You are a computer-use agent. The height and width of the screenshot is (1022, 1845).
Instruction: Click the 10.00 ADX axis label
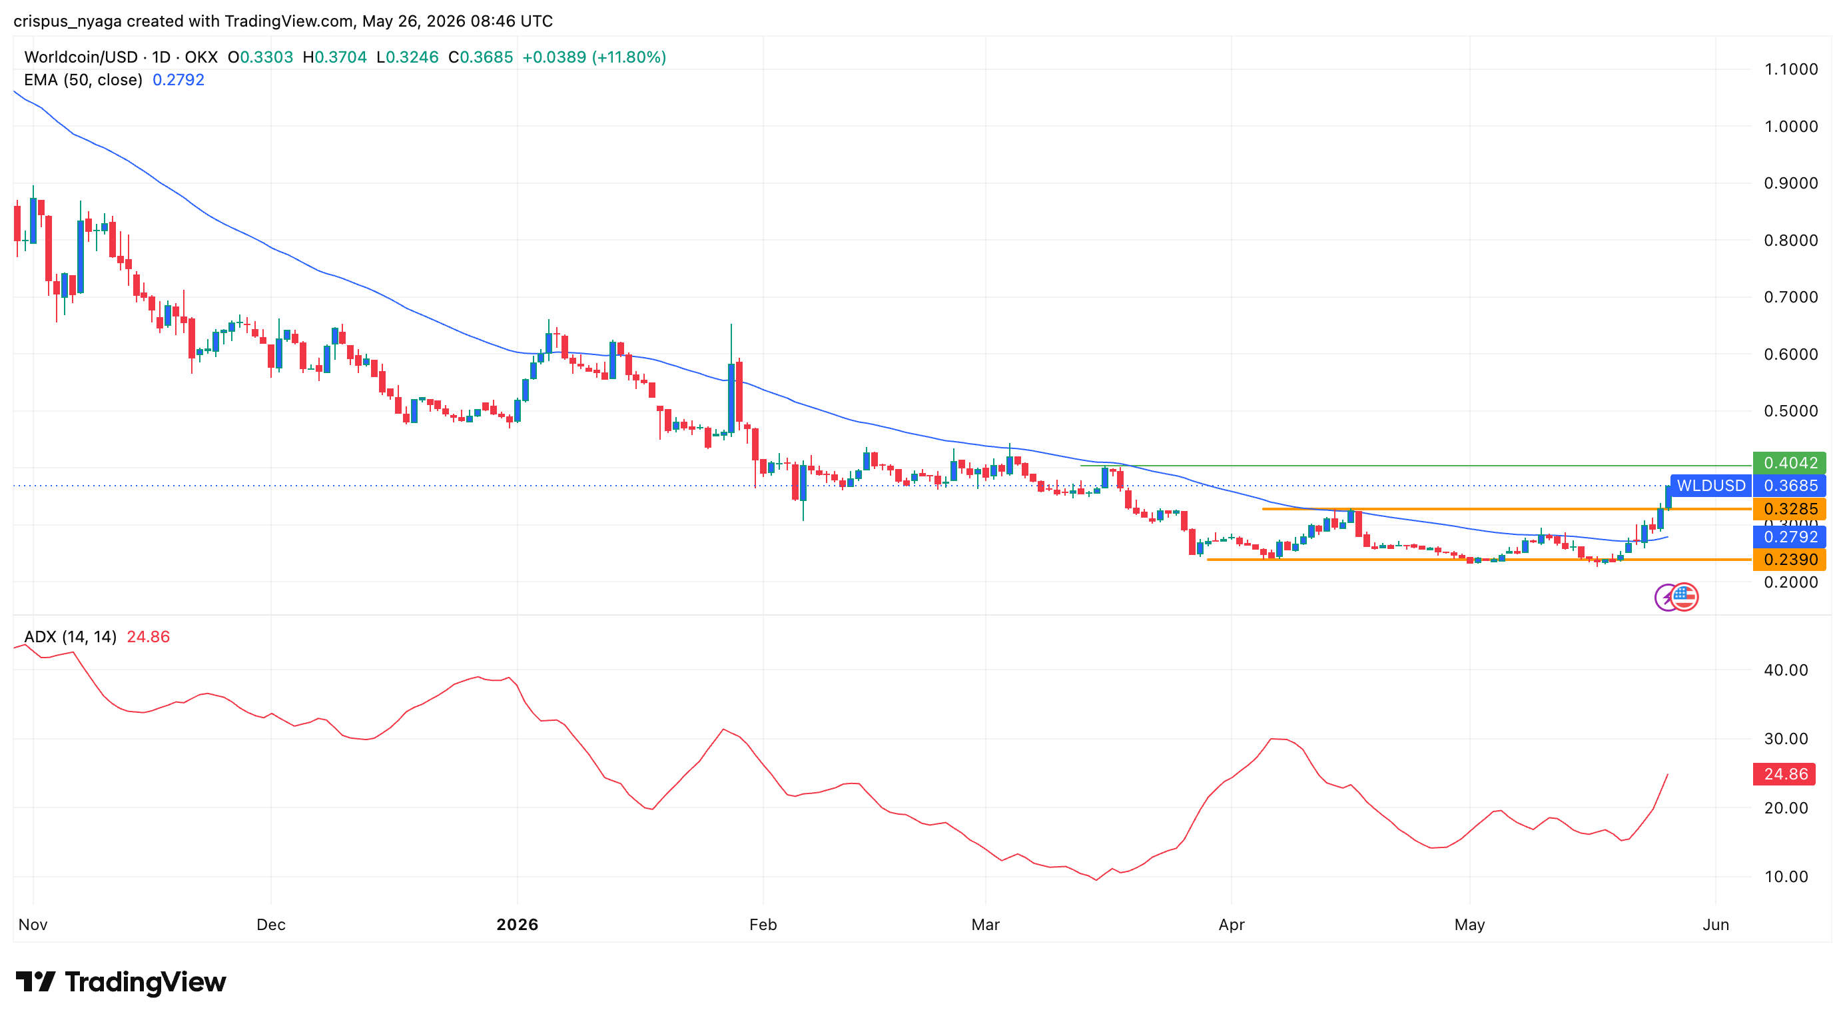click(x=1786, y=877)
